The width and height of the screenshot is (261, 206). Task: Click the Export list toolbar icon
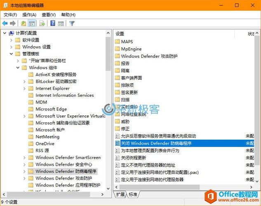[42, 23]
